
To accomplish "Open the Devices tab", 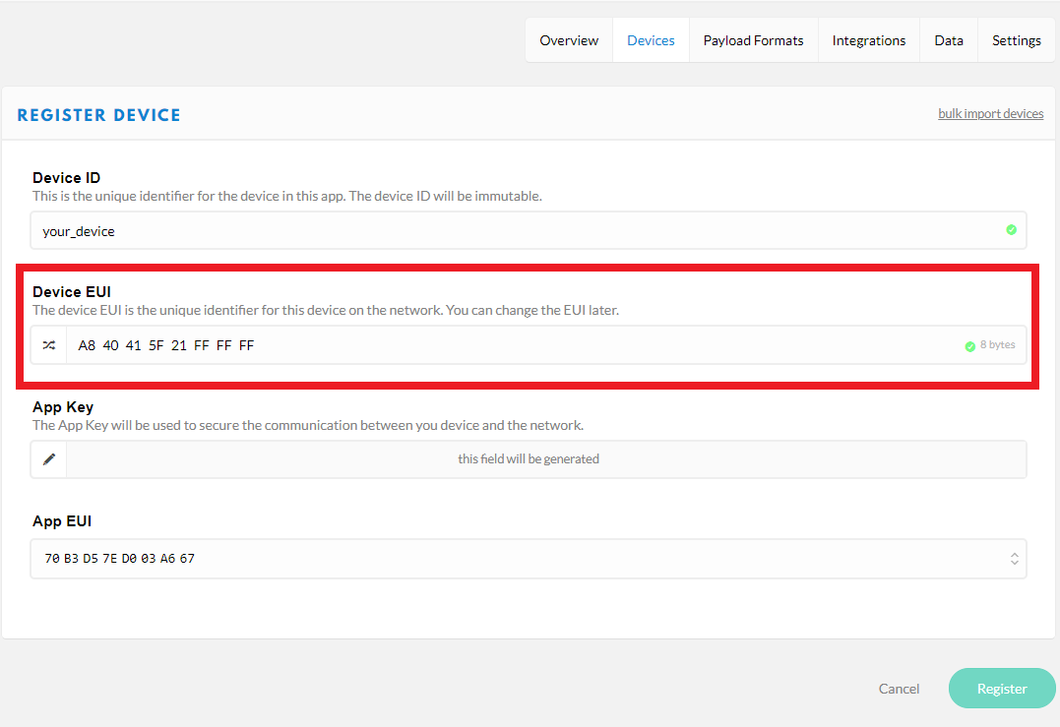I will point(651,40).
